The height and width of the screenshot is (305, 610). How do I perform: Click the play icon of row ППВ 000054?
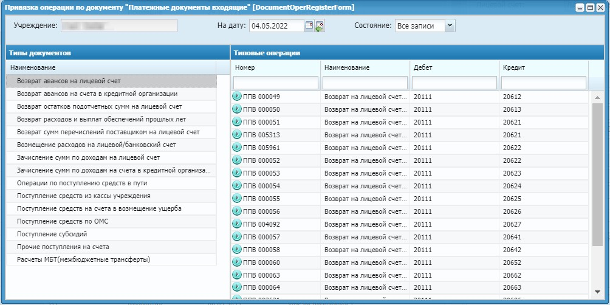click(x=237, y=185)
